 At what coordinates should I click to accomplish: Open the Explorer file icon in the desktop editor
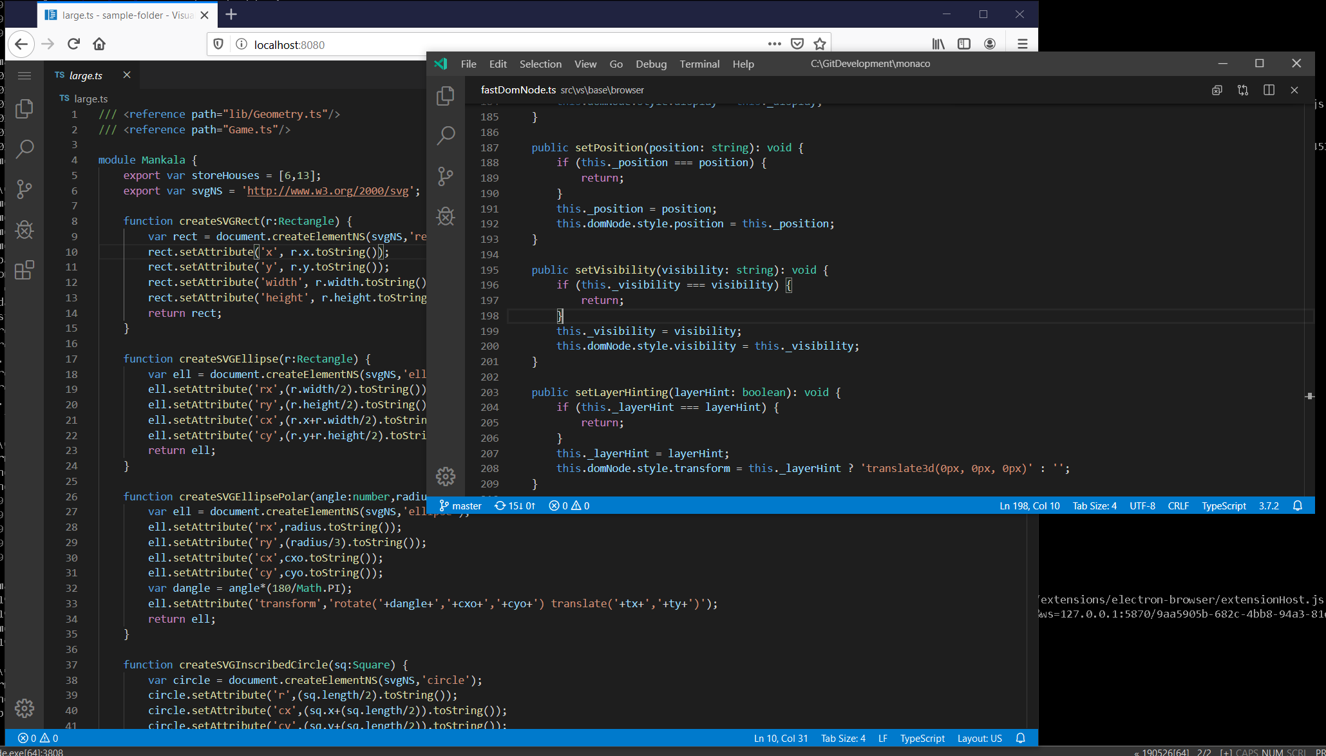tap(446, 95)
